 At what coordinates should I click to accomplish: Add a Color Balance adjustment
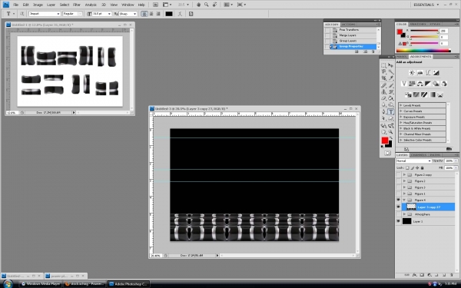[420, 84]
